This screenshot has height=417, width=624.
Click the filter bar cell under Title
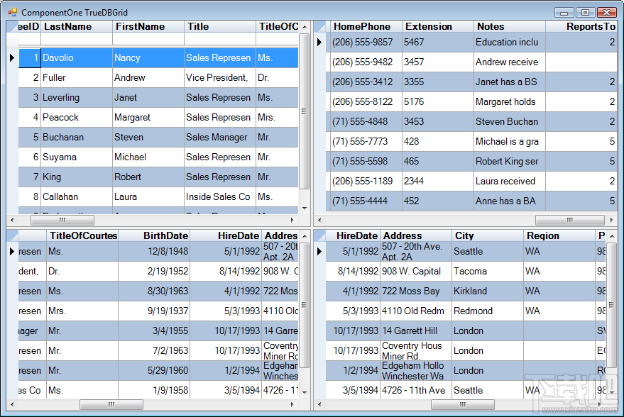tap(219, 39)
